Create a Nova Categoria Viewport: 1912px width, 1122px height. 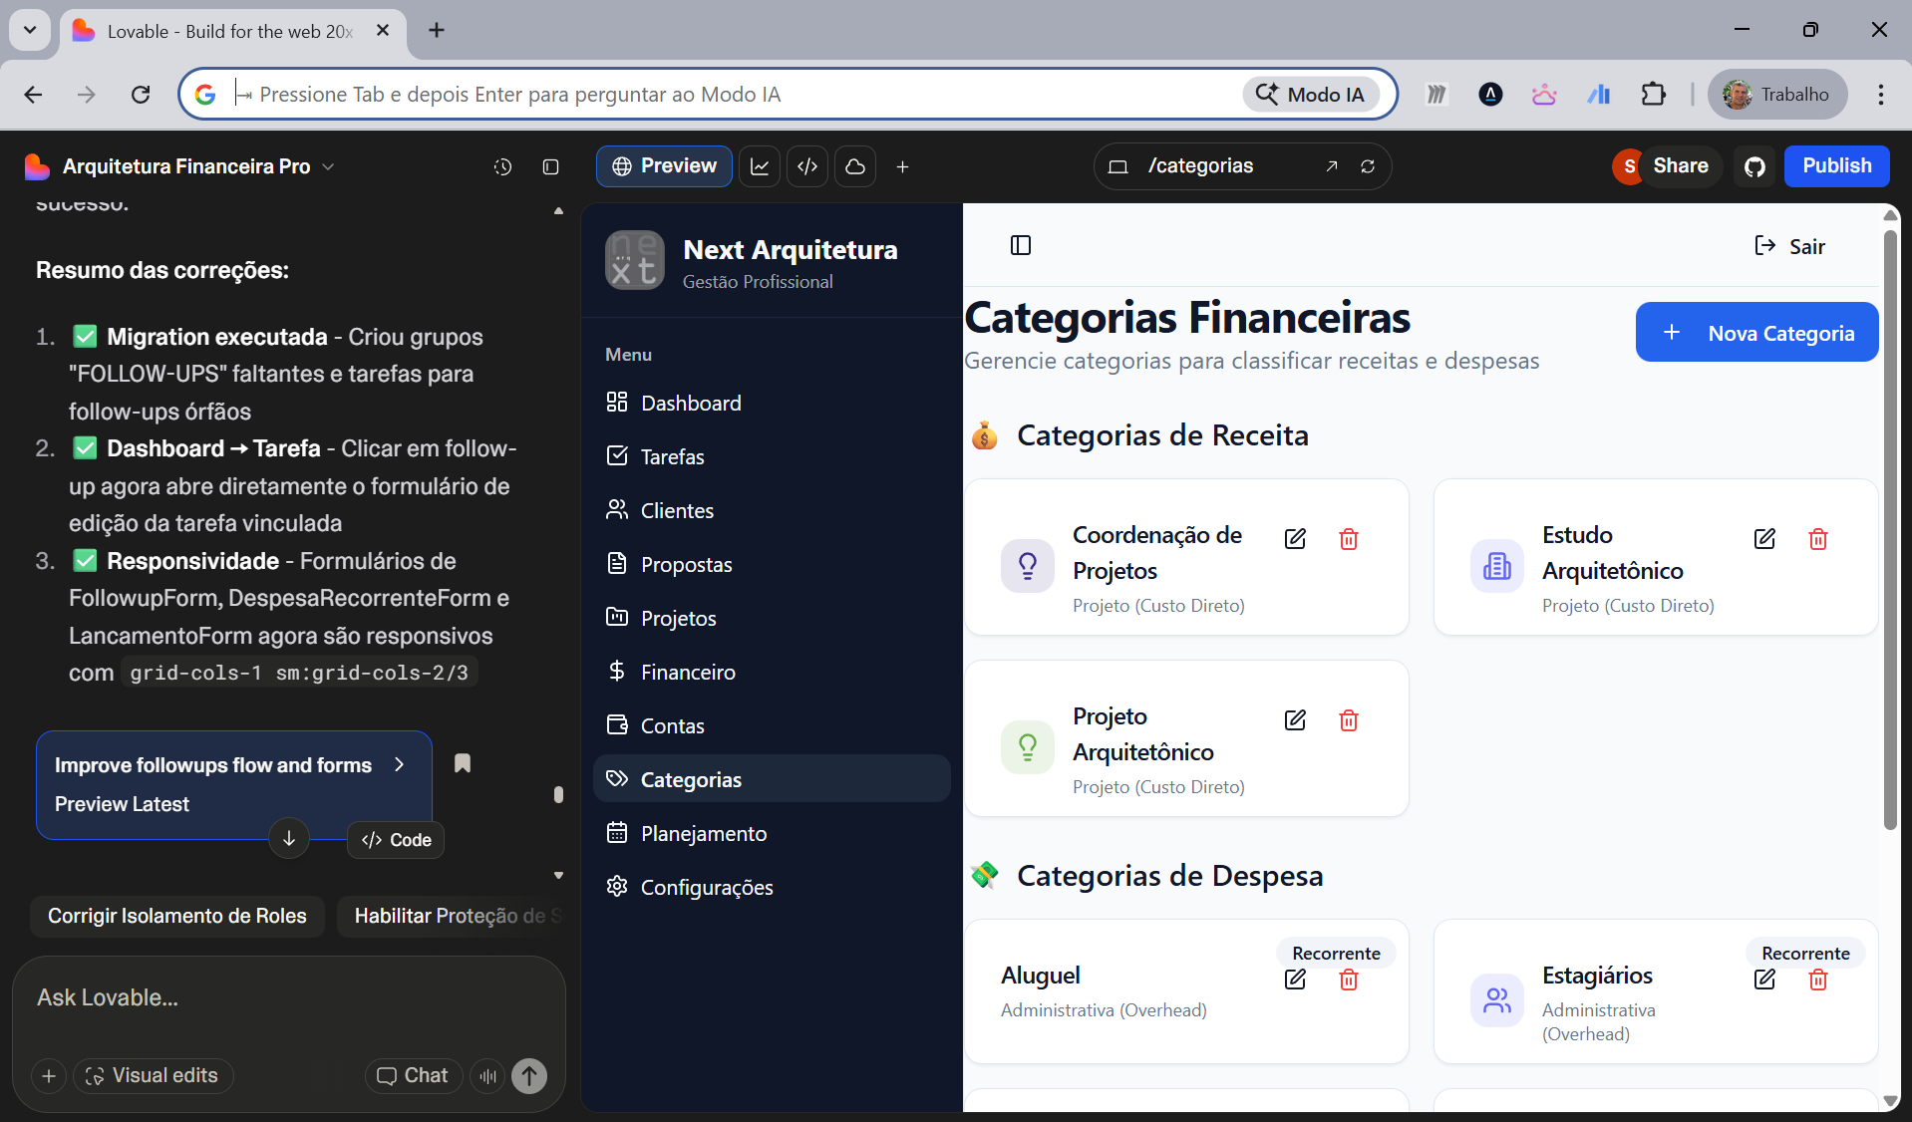(1755, 333)
